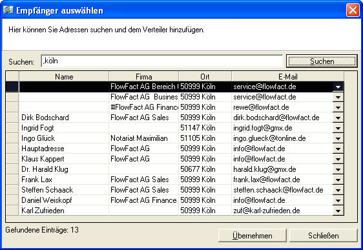Click the FlowFact AG Sales cell for Frank Lax
Image resolution: width=363 pixels, height=250 pixels.
click(144, 180)
